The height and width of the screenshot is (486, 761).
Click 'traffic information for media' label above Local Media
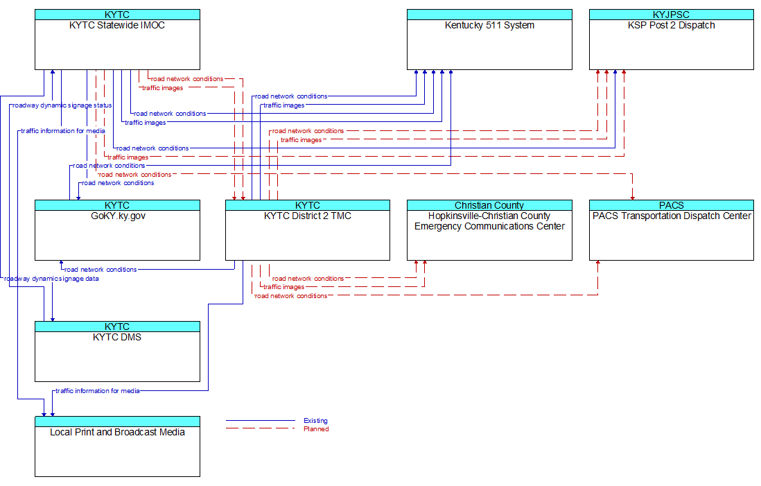(x=98, y=391)
